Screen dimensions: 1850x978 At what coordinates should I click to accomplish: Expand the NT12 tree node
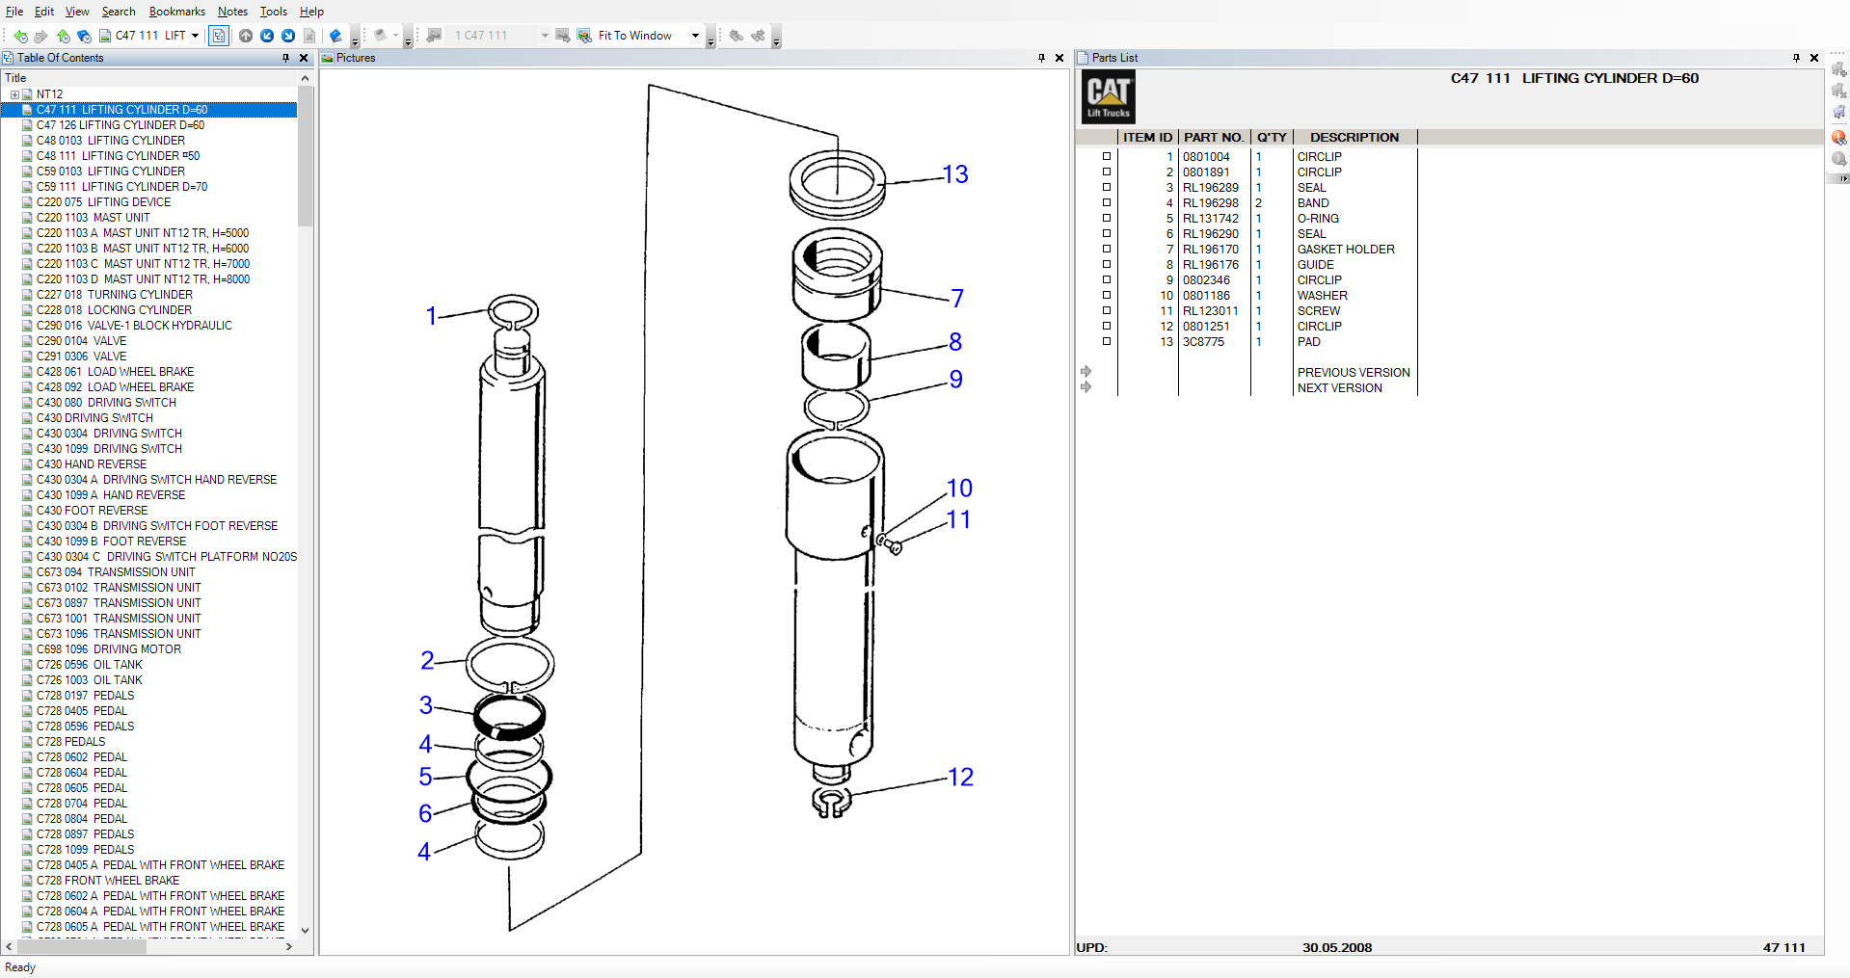tap(14, 94)
